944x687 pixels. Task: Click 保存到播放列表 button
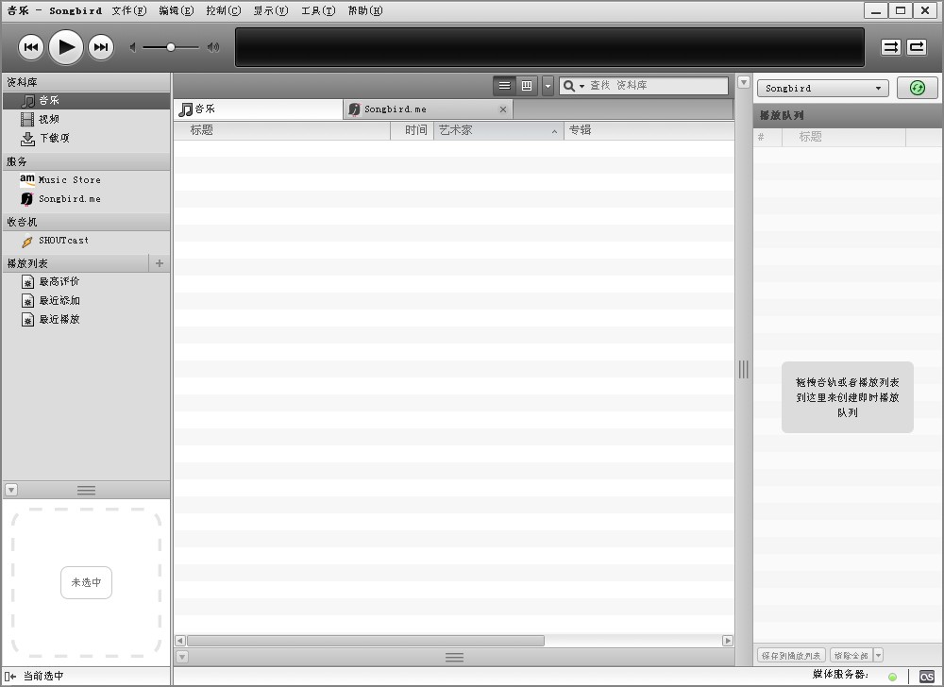point(791,655)
